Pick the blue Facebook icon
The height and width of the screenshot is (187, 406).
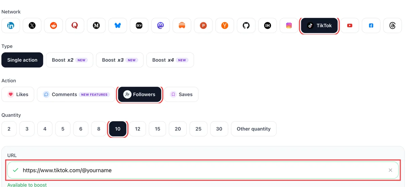(371, 26)
